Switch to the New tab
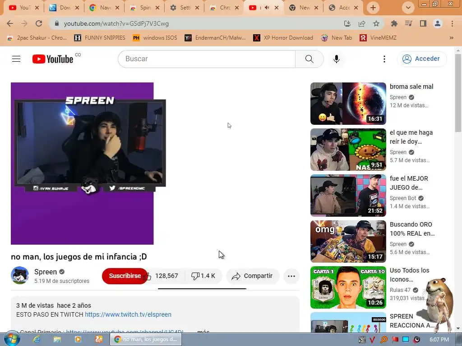 point(304,8)
